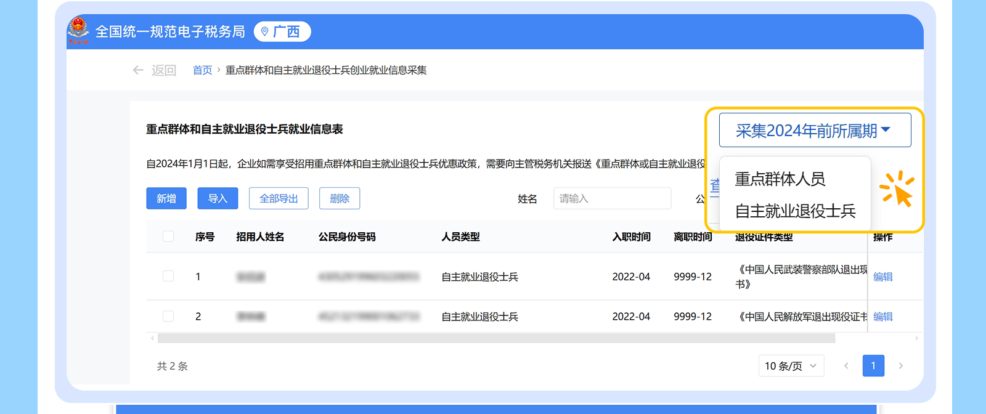Go to the previous page arrow in pagination
Image resolution: width=986 pixels, height=414 pixels.
pyautogui.click(x=846, y=366)
